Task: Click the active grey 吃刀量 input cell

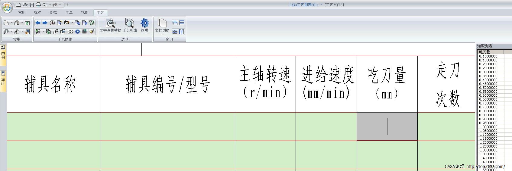Action: tap(387, 126)
